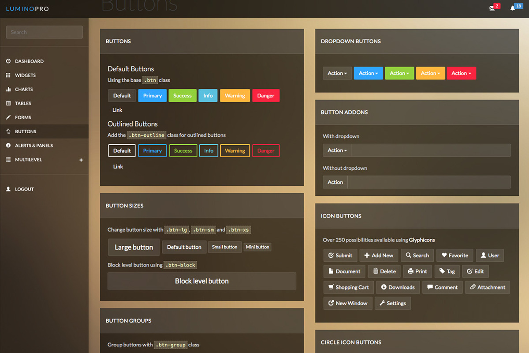Click the Favorite heart button
Image resolution: width=529 pixels, height=353 pixels.
click(x=455, y=255)
